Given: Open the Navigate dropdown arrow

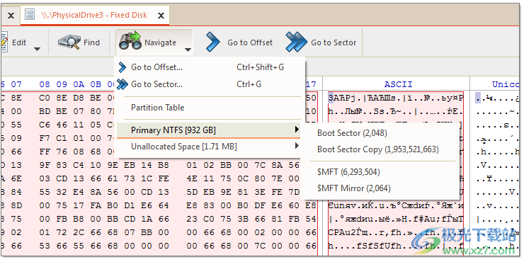Looking at the screenshot, I should 188,50.
